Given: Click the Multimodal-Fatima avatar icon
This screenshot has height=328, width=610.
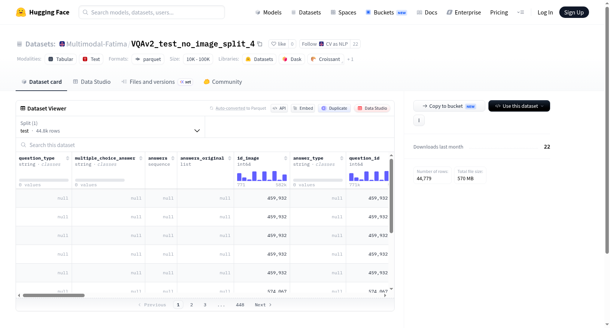Looking at the screenshot, I should tap(62, 44).
